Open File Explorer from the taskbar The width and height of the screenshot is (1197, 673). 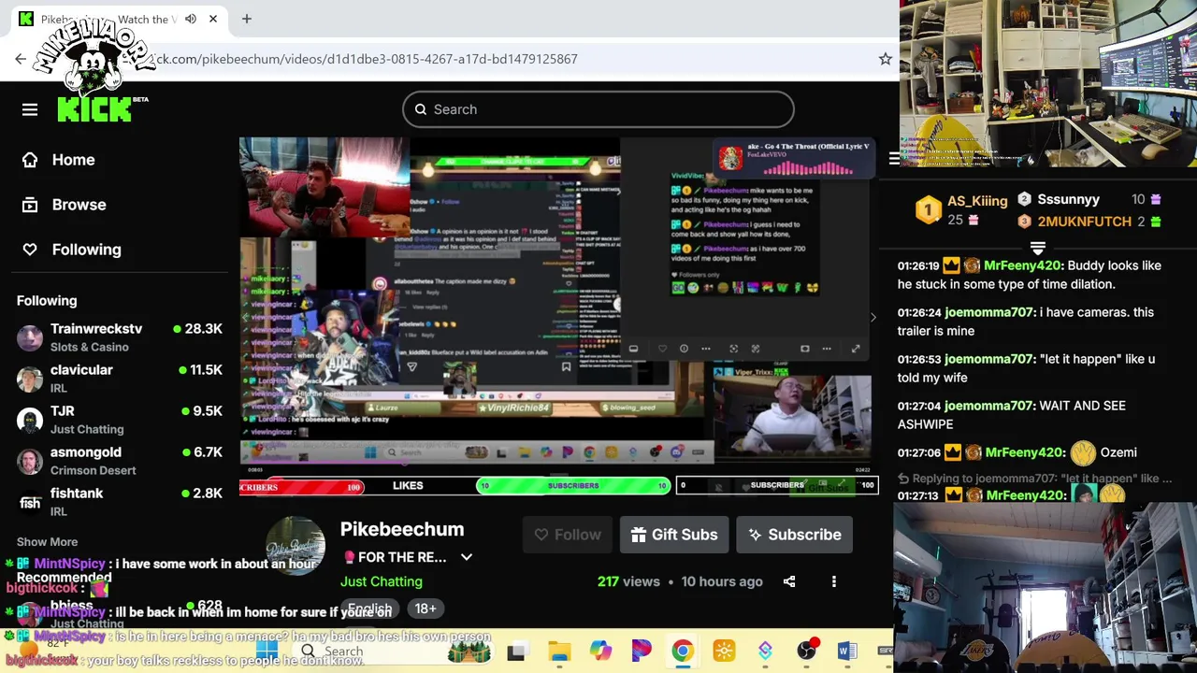pos(559,652)
